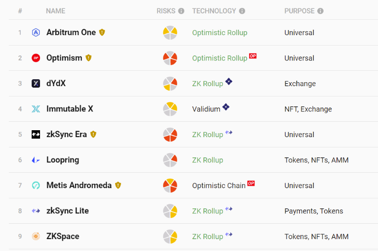Open the zkSync Lite project link
The height and width of the screenshot is (251, 378).
coord(68,211)
